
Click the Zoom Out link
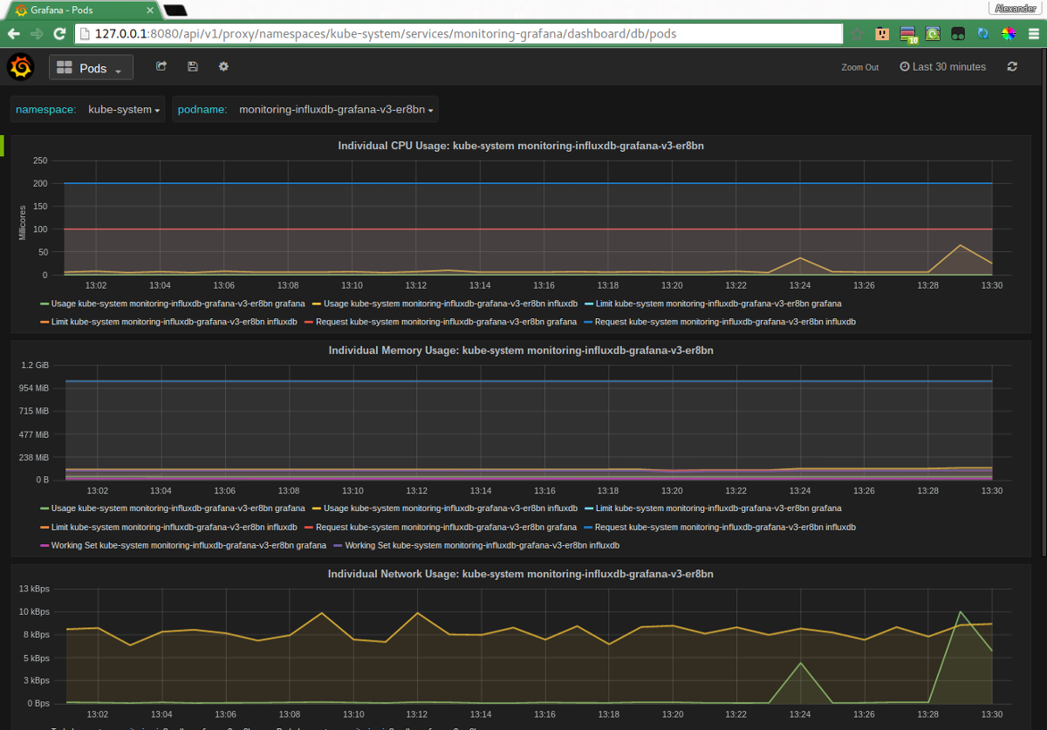[859, 66]
